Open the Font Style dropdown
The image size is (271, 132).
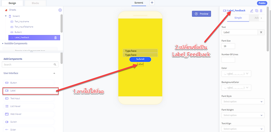243,102
